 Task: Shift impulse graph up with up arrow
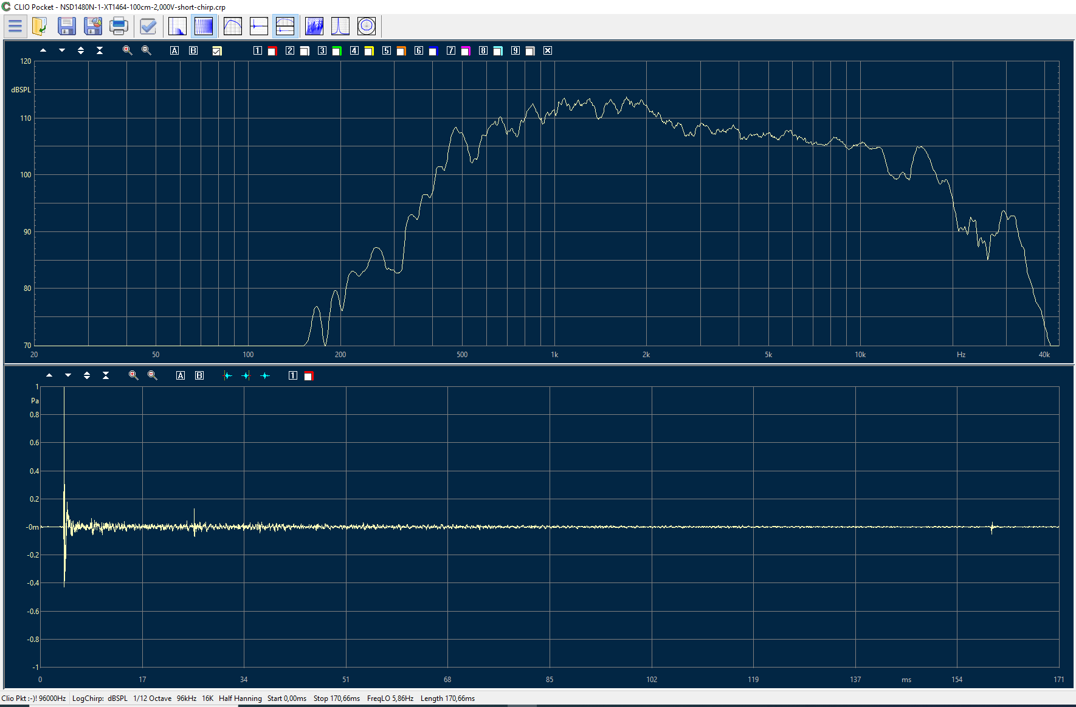pos(49,375)
